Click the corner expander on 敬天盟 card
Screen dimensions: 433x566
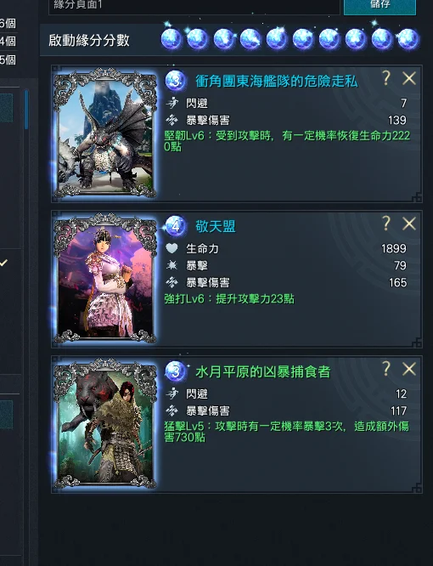417,342
